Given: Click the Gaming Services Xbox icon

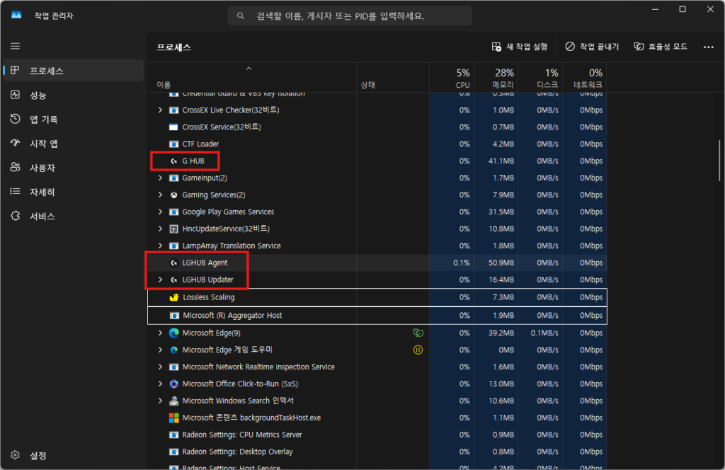Looking at the screenshot, I should click(174, 195).
